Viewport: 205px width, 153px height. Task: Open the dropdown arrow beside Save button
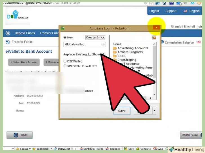tap(154, 111)
